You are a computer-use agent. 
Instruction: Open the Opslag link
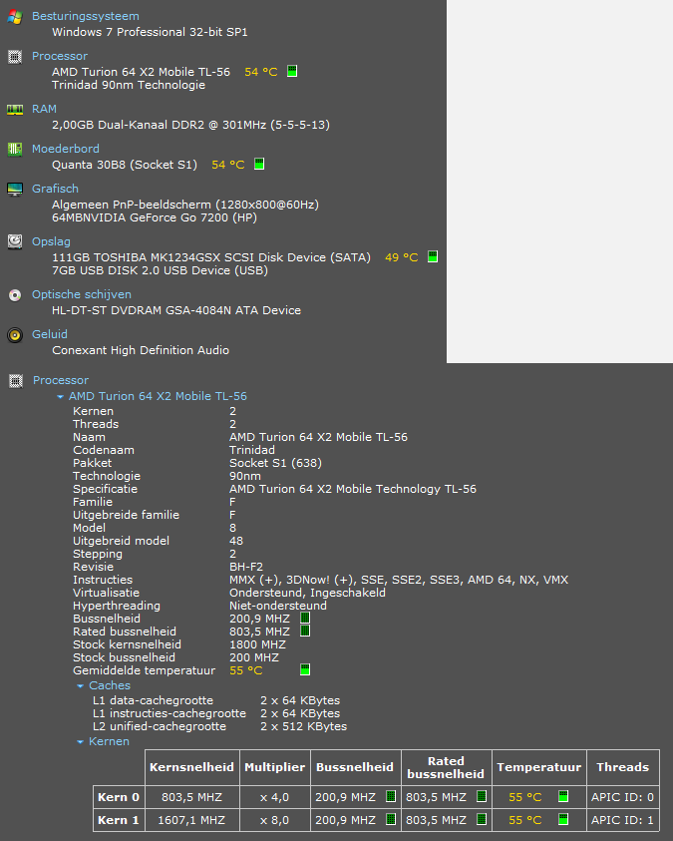(x=51, y=241)
